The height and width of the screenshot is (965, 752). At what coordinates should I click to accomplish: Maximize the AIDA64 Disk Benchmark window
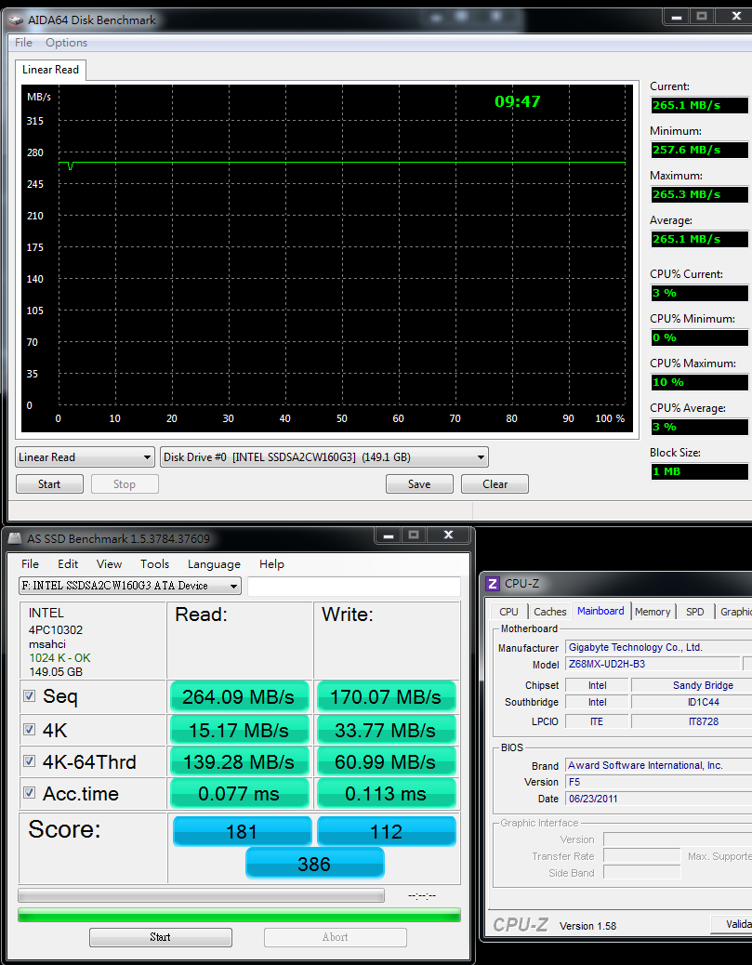coord(702,17)
